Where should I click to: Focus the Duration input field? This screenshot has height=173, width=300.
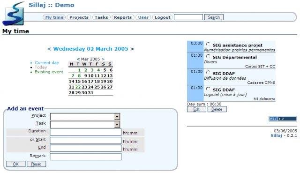point(85,132)
